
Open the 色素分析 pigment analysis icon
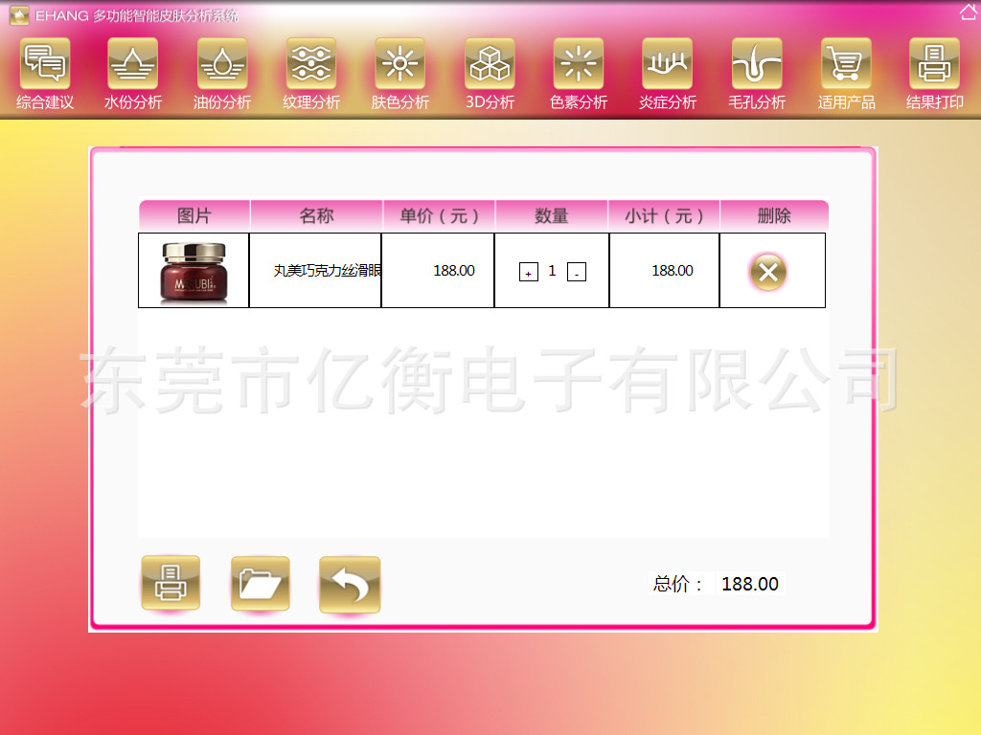[x=579, y=64]
